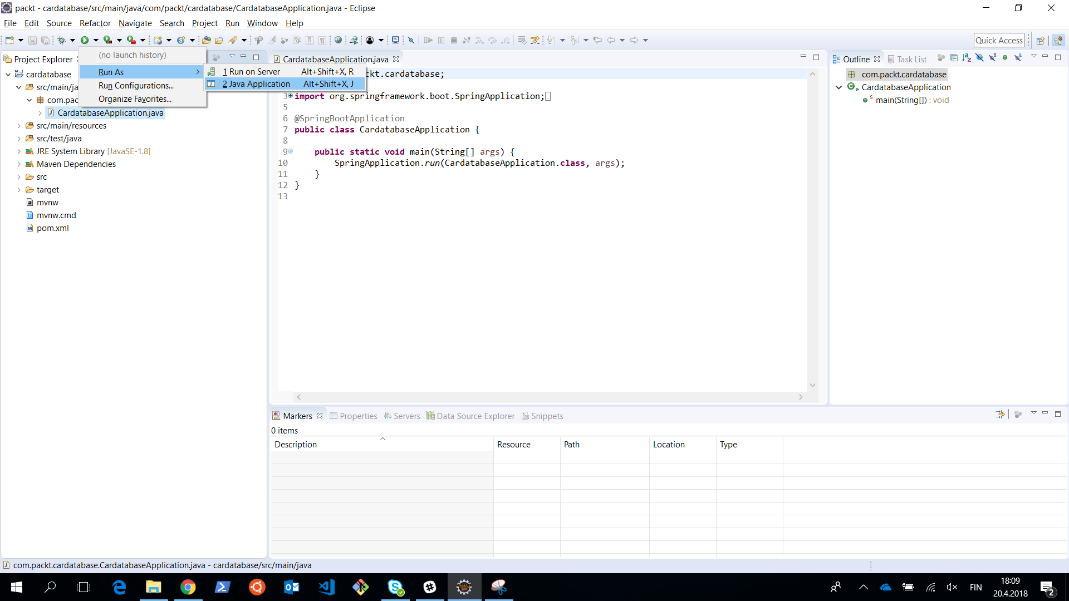Click the Description column header
The image size is (1069, 601).
(x=382, y=445)
